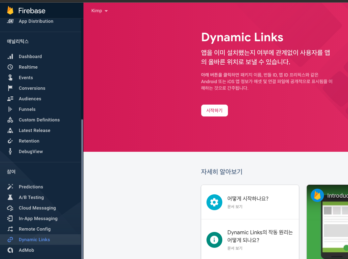Viewport: 348px width, 259px height.
Task: Open App Distribution in sidebar
Action: point(40,21)
